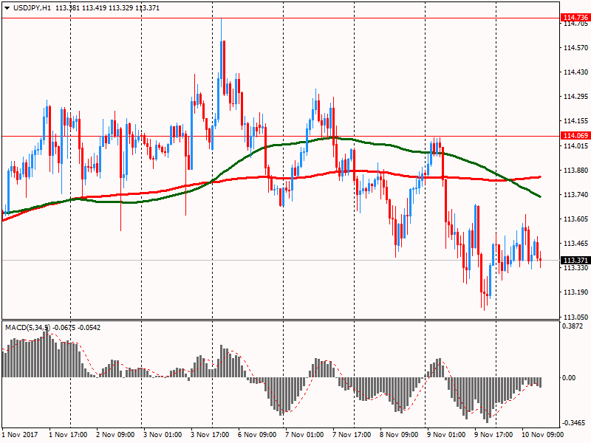
Task: Click the right end of the green moving average
Action: [540, 196]
